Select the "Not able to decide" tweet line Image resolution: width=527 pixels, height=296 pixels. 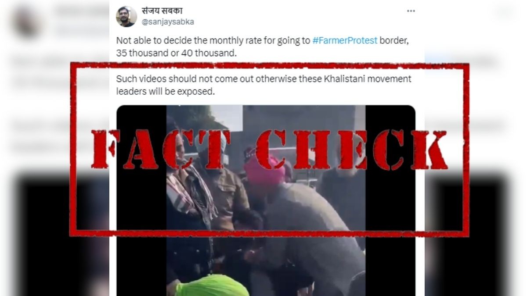click(263, 41)
